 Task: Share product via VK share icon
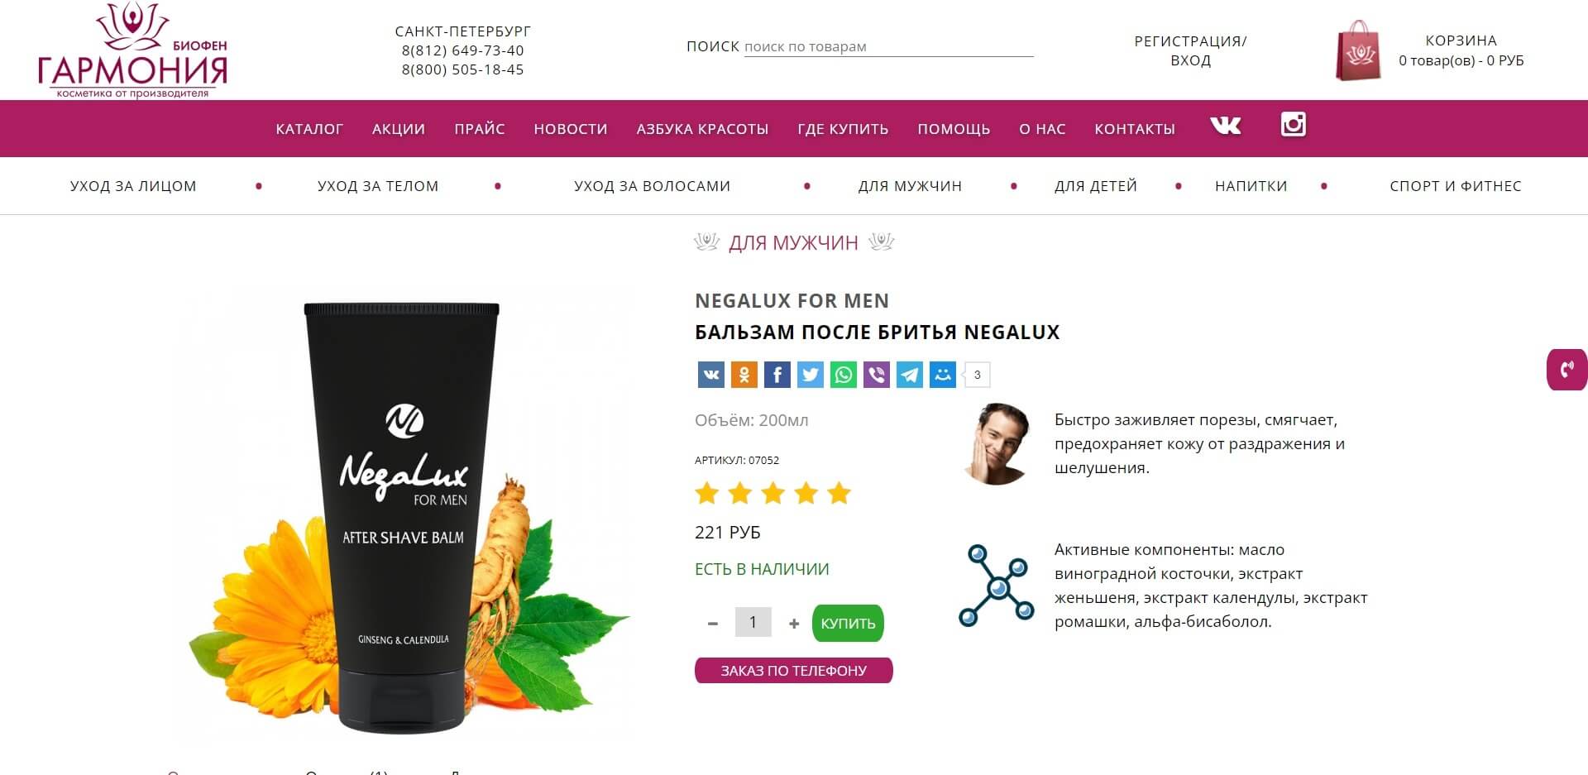[x=710, y=375]
